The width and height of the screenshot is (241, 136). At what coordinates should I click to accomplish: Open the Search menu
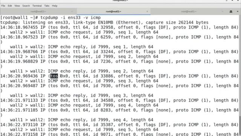26,6
